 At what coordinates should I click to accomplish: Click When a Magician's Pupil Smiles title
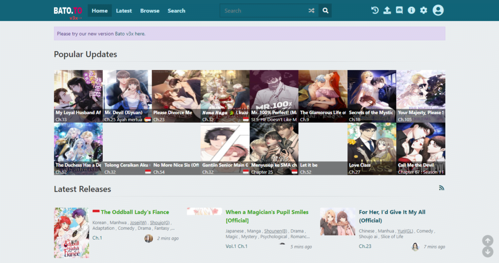[x=267, y=216]
